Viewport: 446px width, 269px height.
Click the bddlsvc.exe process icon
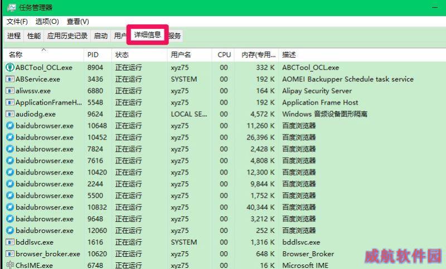[10, 242]
